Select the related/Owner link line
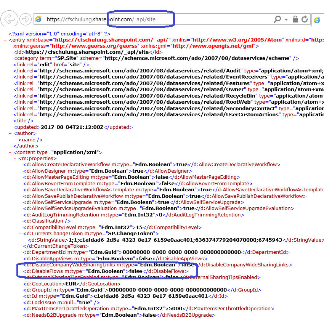The width and height of the screenshot is (324, 319). tap(168, 90)
